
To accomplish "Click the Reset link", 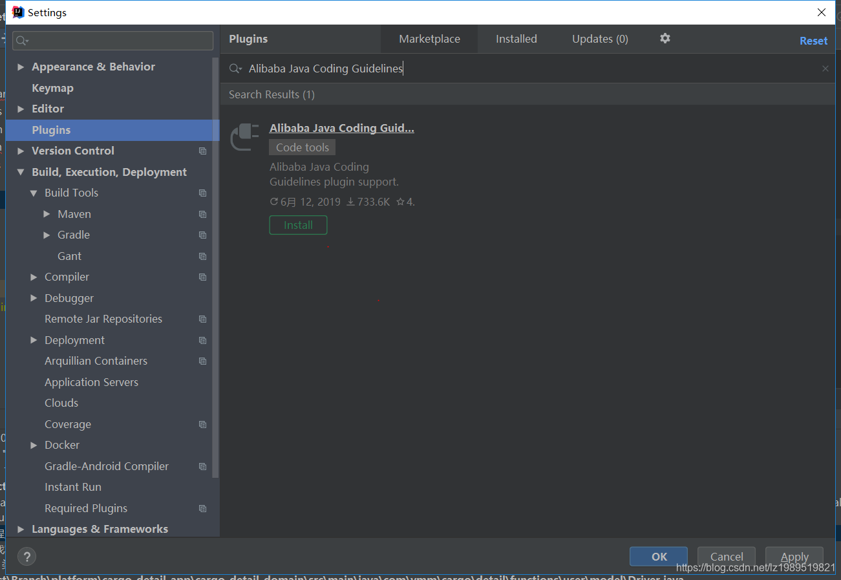I will click(813, 41).
